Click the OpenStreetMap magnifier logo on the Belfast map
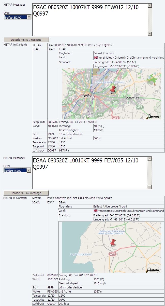The image size is (165, 306). [x=153, y=117]
